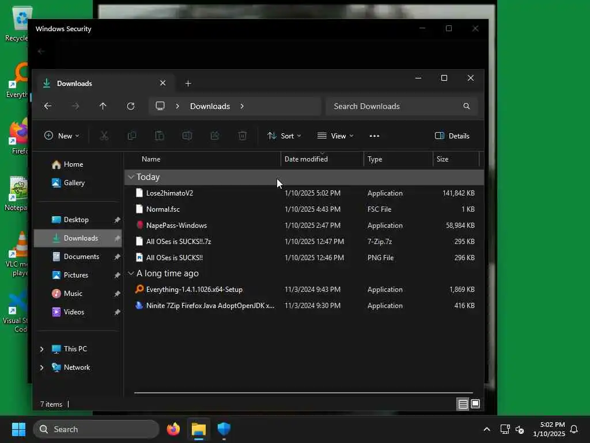The height and width of the screenshot is (443, 590).
Task: Click the Rename icon in toolbar
Action: coord(187,136)
